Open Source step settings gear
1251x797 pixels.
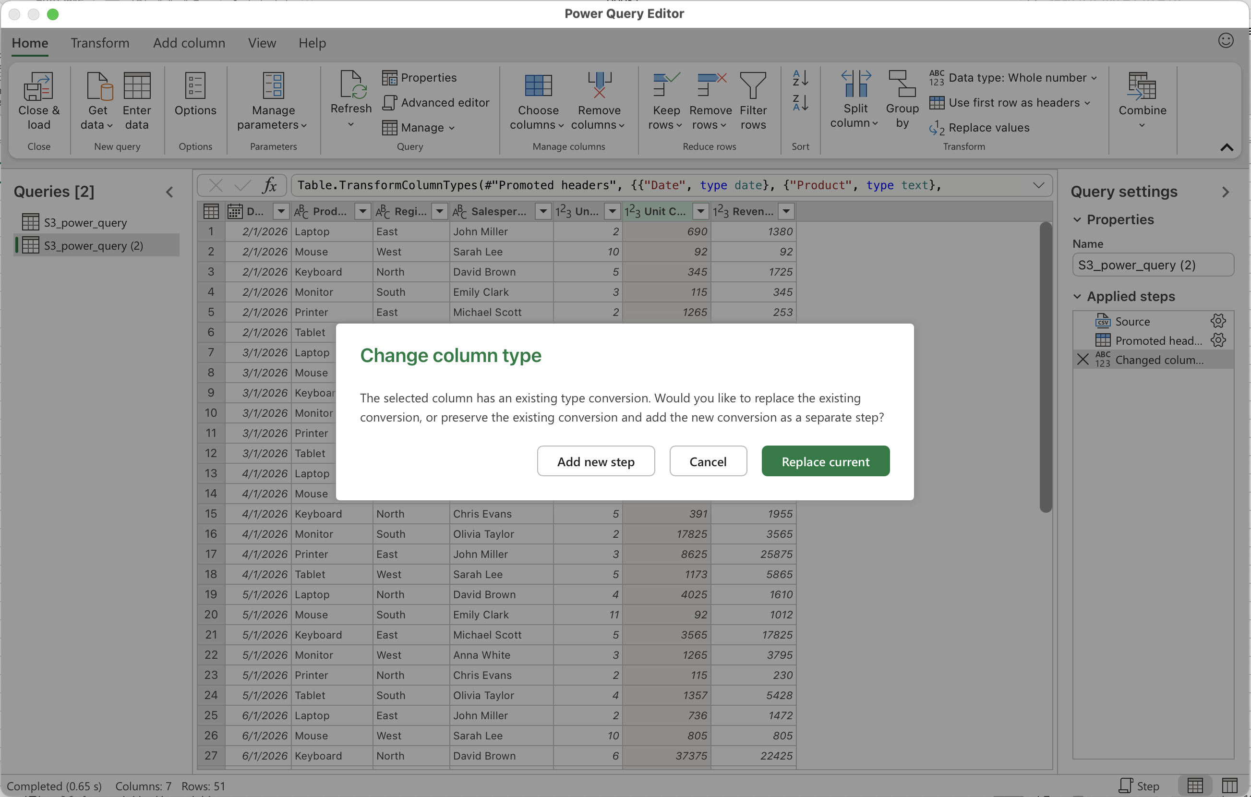[x=1218, y=321]
